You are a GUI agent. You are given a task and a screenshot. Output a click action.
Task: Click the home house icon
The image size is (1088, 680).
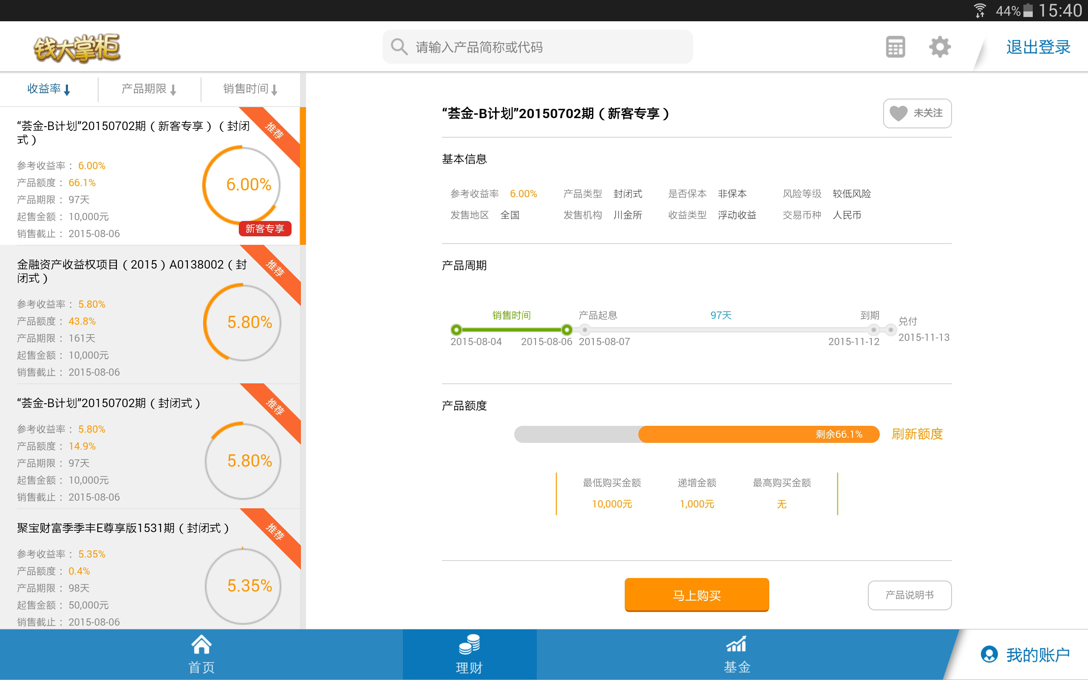tap(201, 644)
